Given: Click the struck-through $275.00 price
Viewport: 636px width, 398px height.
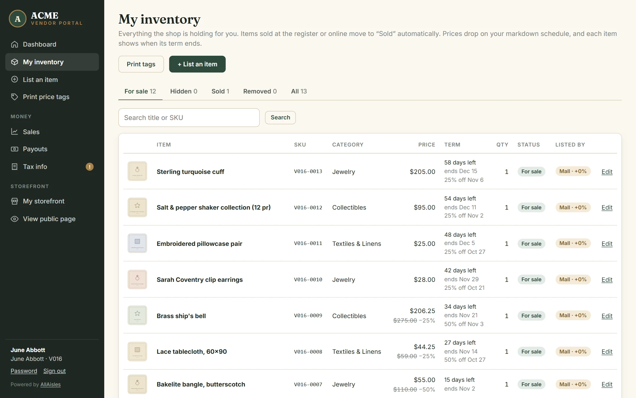Looking at the screenshot, I should 405,320.
